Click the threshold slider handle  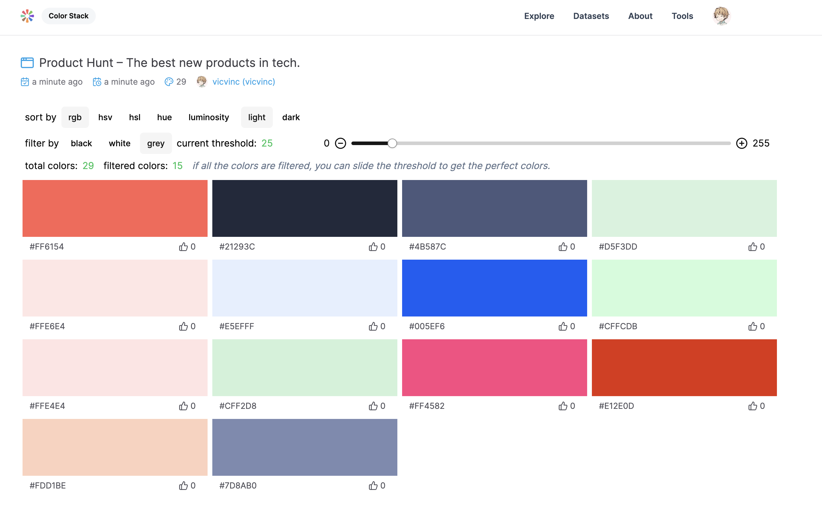coord(392,143)
